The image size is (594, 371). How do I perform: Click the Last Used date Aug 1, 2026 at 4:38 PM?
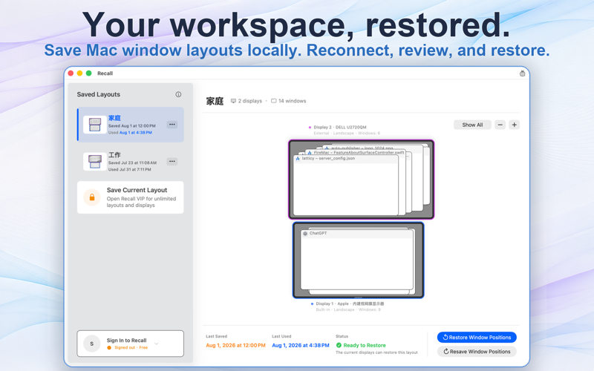coord(301,345)
